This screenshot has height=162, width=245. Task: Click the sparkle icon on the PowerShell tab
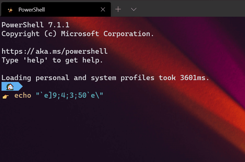click(x=10, y=10)
